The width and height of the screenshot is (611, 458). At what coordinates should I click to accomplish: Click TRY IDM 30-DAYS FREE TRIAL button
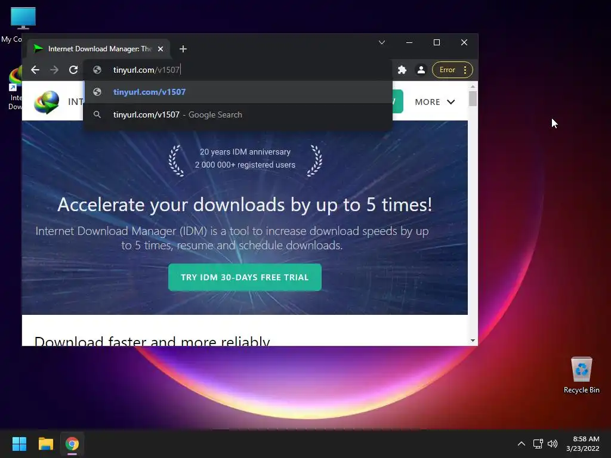tap(245, 277)
